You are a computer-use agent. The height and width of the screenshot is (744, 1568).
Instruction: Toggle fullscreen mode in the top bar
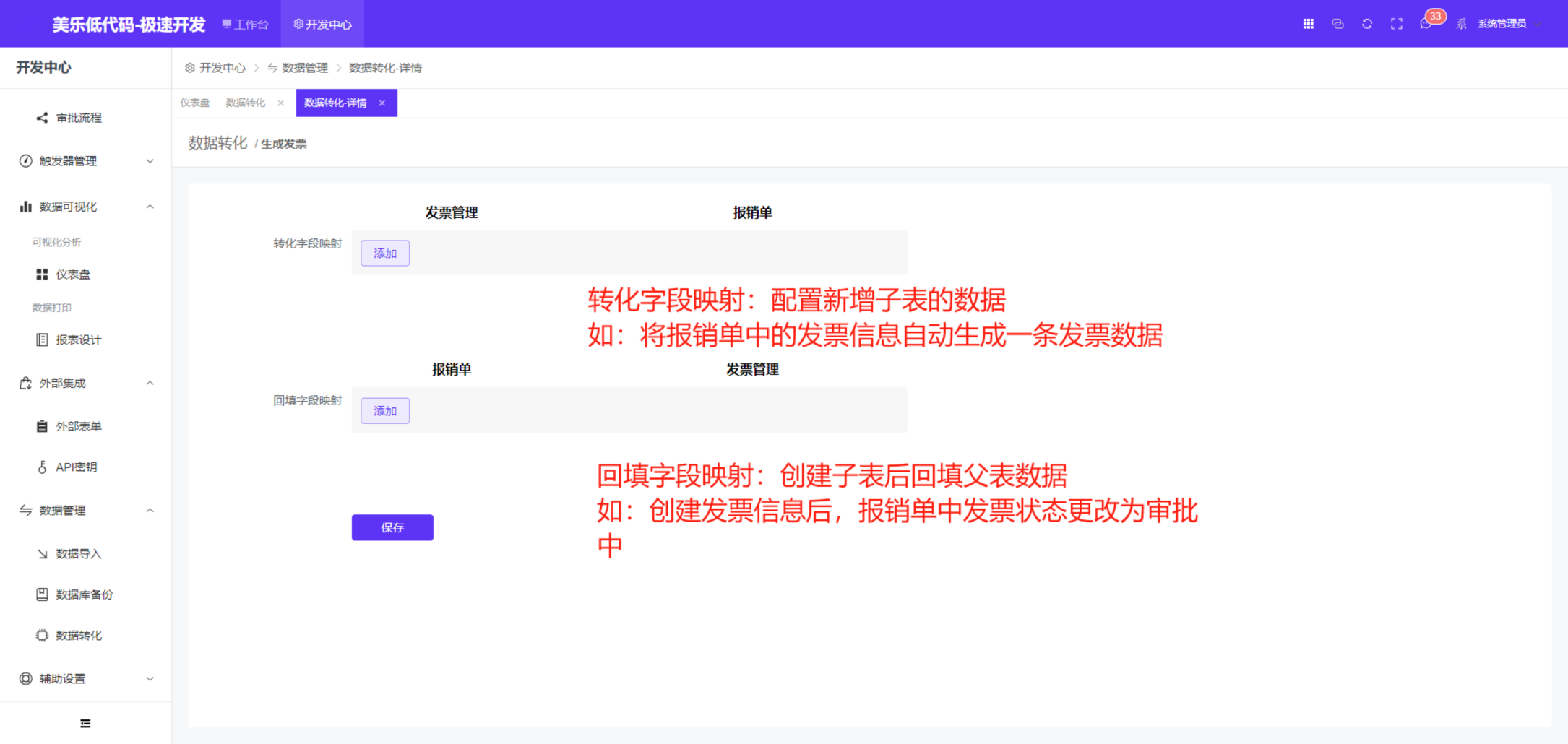(1396, 23)
